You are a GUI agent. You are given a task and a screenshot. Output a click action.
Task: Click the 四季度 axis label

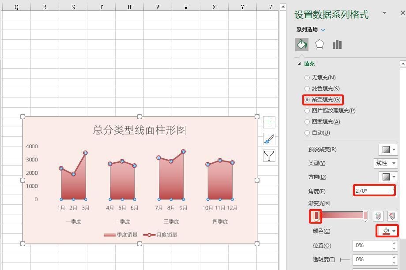coord(220,221)
